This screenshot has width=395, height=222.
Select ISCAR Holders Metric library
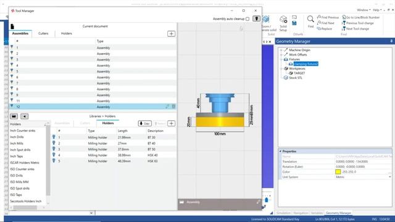point(25,163)
